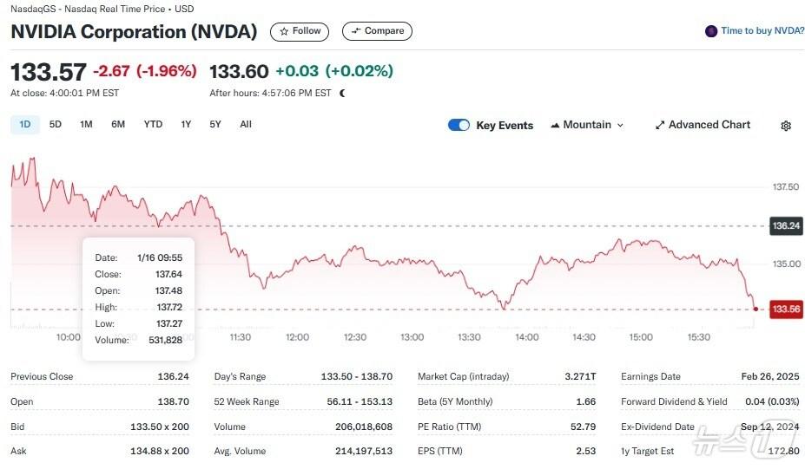Viewport: 805px width, 469px height.
Task: Click the Compare arrows icon
Action: [356, 31]
